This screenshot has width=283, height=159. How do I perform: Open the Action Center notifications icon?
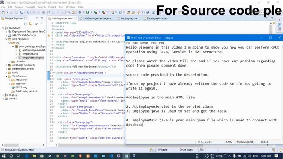point(276,156)
